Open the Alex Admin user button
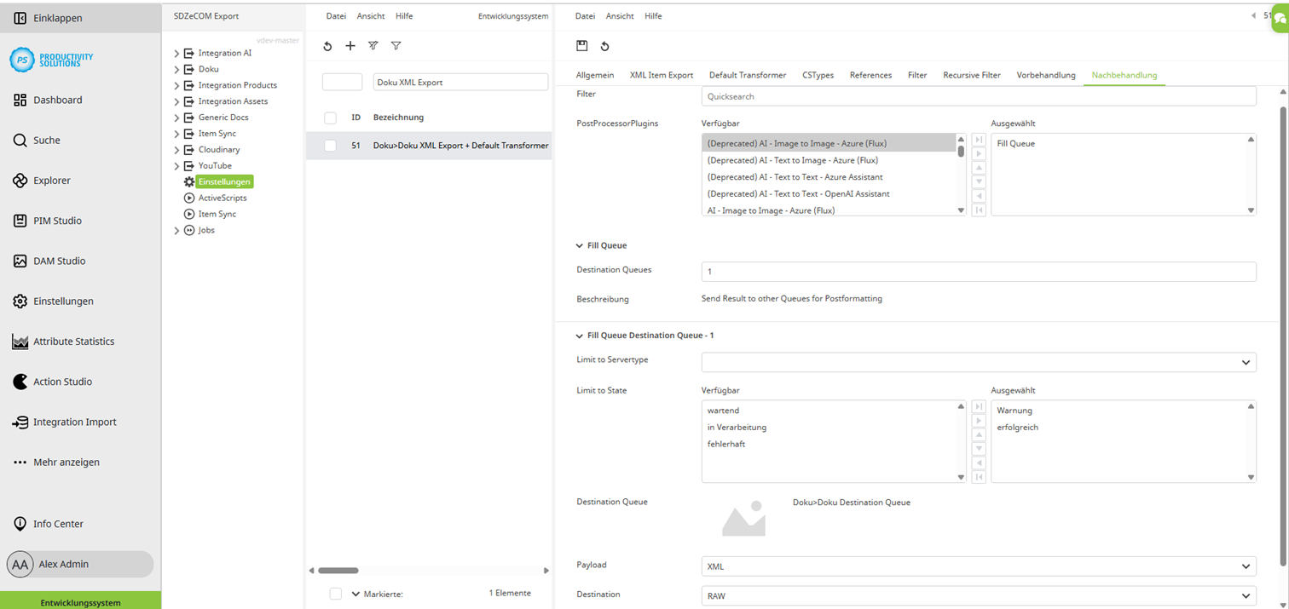 click(80, 564)
